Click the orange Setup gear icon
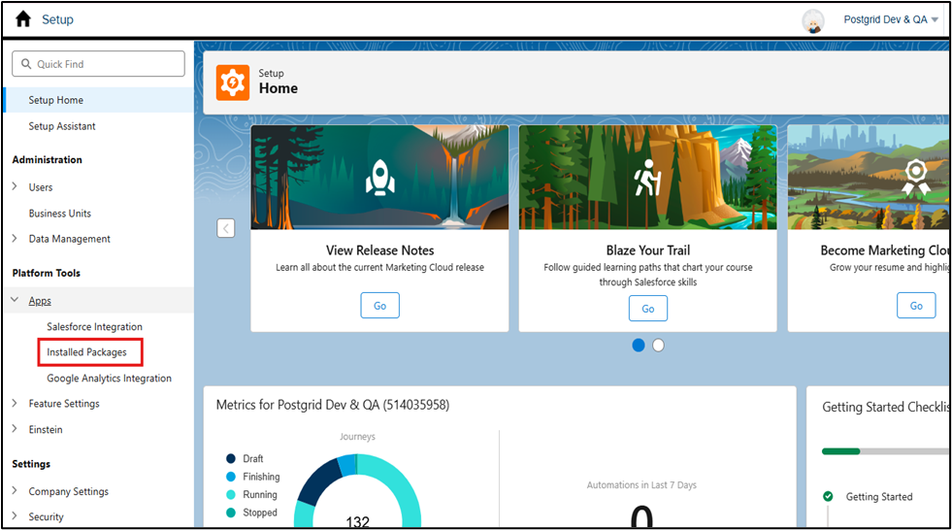 coord(233,82)
